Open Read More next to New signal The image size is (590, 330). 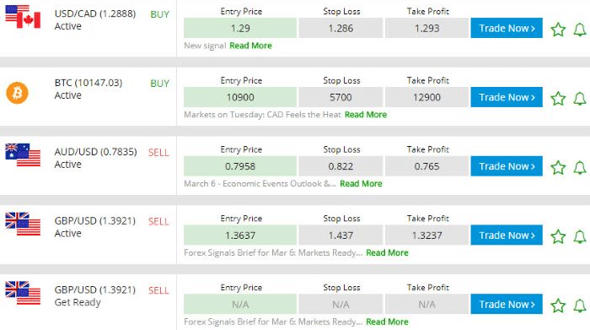pyautogui.click(x=250, y=46)
